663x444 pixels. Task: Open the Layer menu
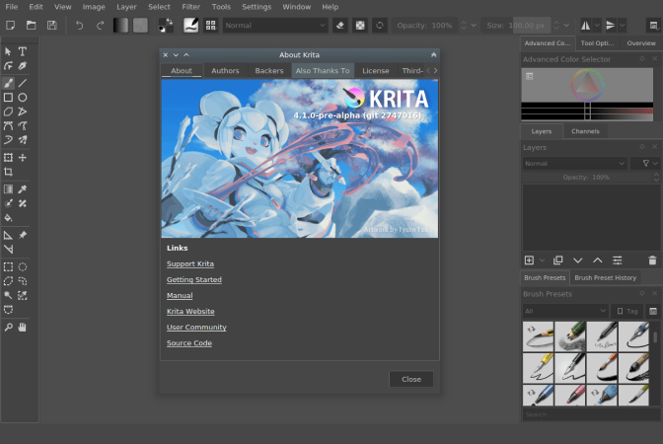click(126, 7)
